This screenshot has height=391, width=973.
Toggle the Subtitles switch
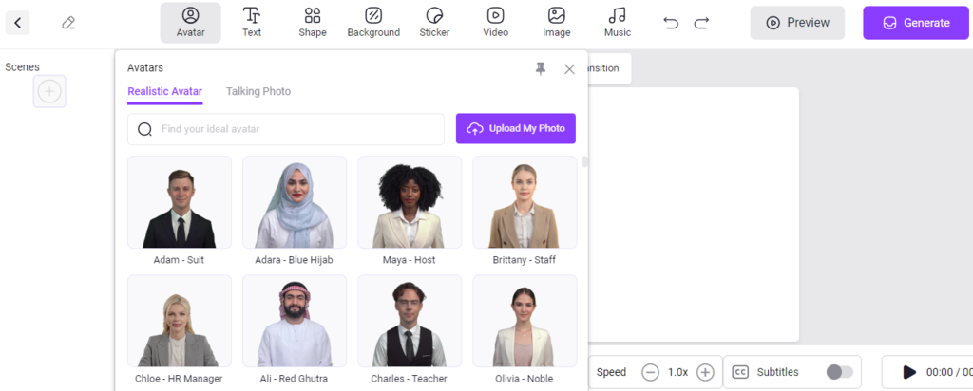pyautogui.click(x=839, y=372)
